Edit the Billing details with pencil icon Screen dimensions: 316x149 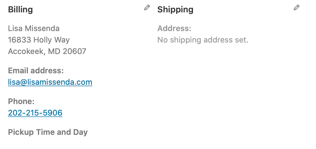(x=147, y=8)
